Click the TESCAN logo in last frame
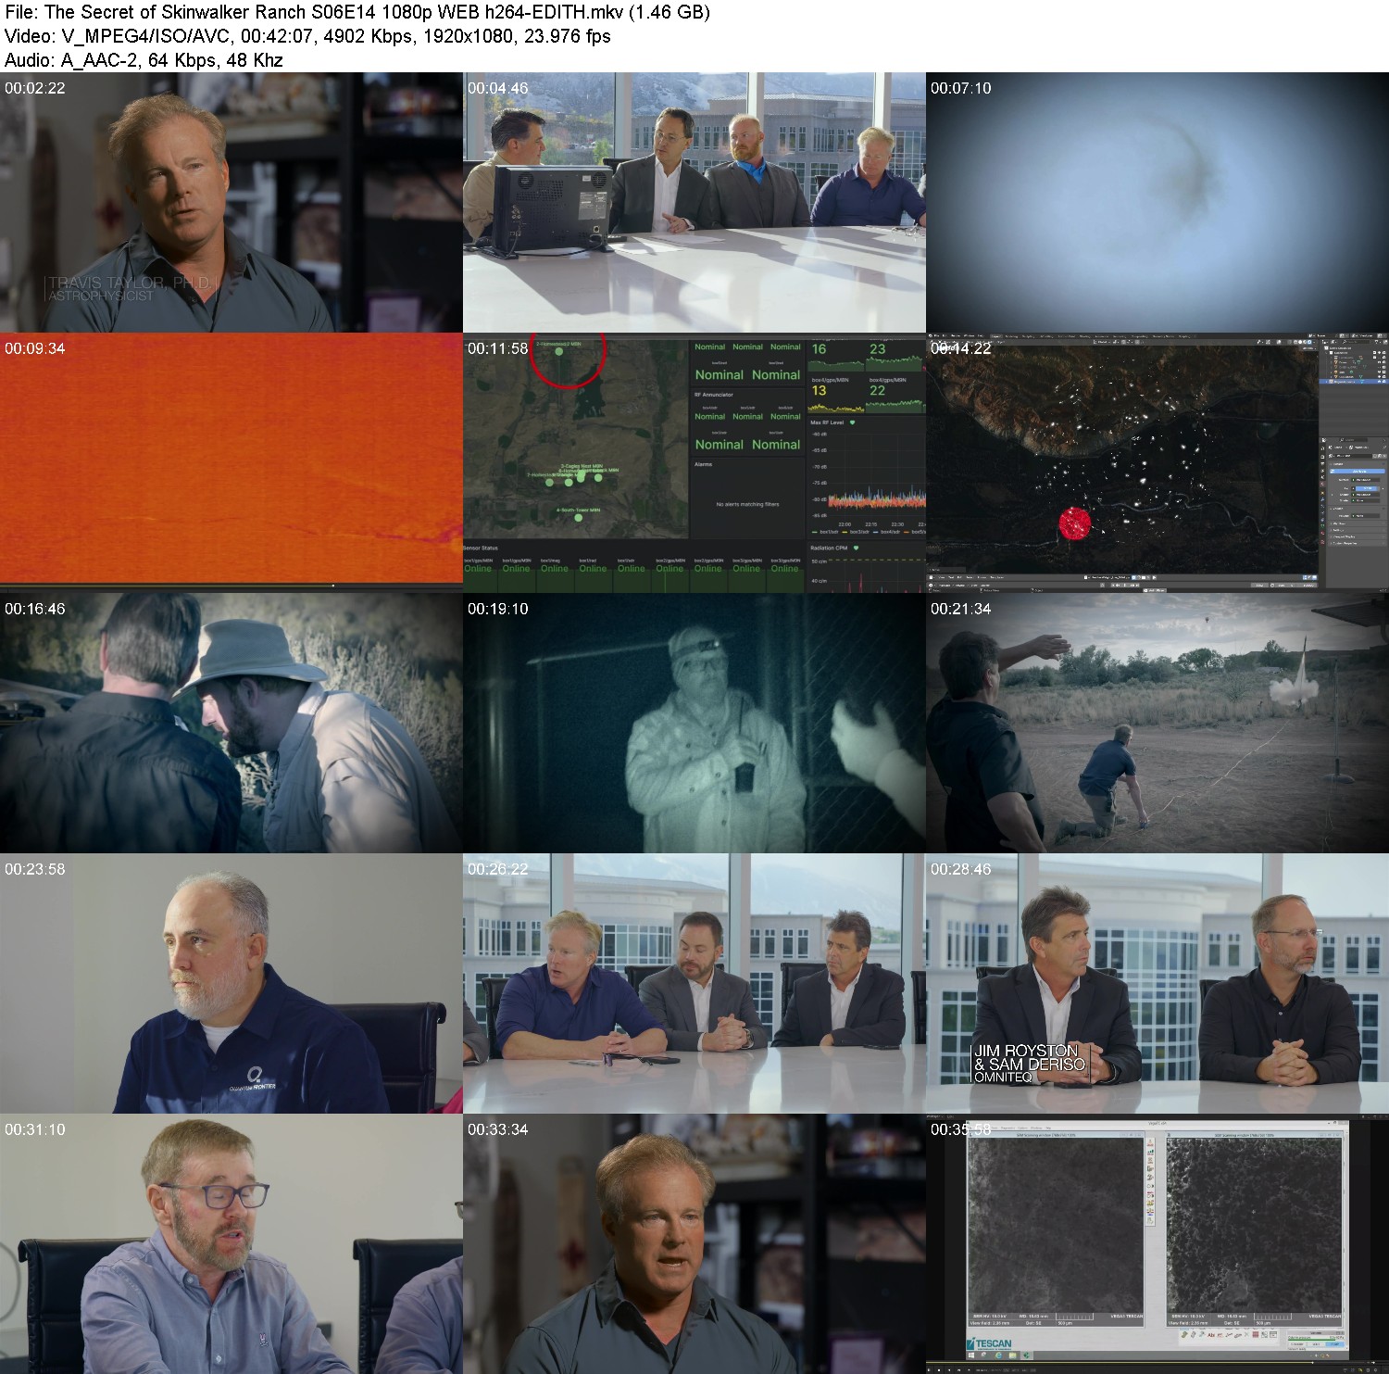 coord(991,1342)
